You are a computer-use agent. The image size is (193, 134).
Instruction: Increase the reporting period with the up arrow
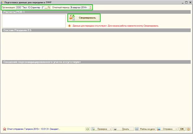pos(90,6)
